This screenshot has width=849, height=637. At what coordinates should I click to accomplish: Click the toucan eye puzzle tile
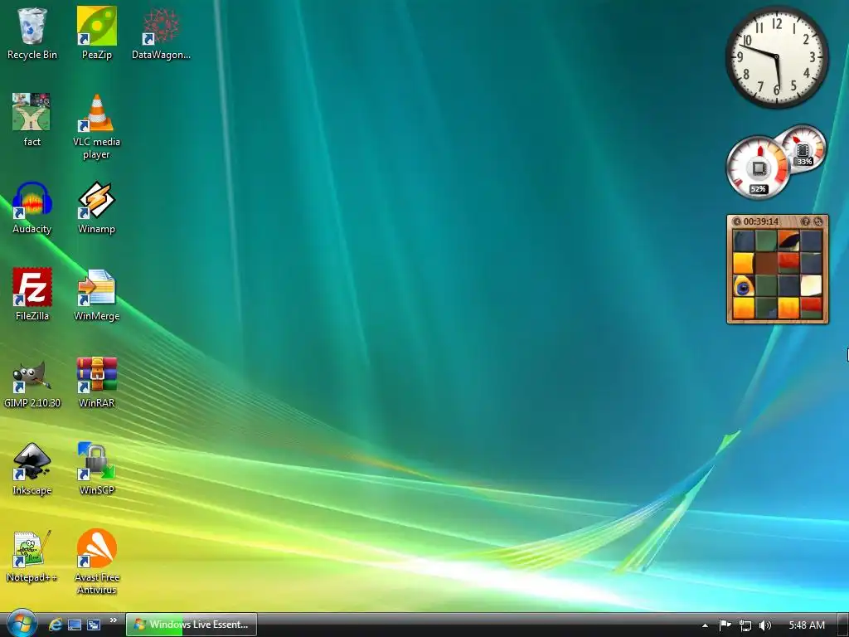tap(744, 286)
